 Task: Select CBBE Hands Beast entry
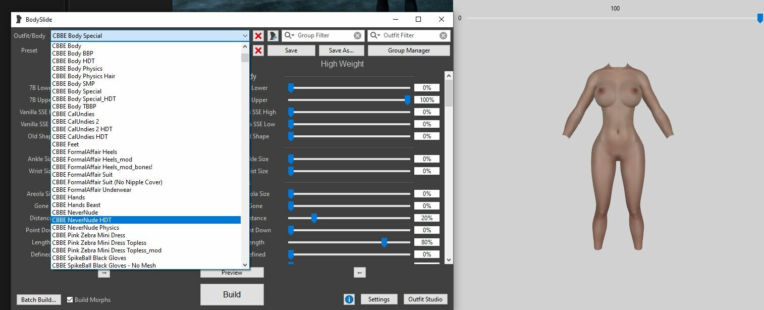tap(145, 204)
